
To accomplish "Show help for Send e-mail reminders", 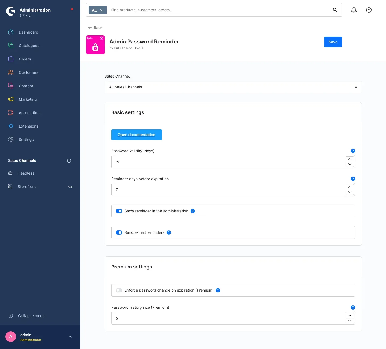I will (x=169, y=232).
